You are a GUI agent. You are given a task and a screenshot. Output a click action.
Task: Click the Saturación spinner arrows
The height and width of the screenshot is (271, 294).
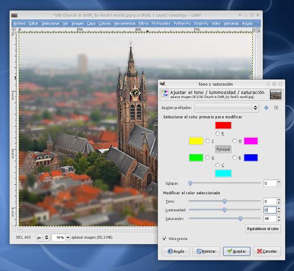click(x=279, y=219)
